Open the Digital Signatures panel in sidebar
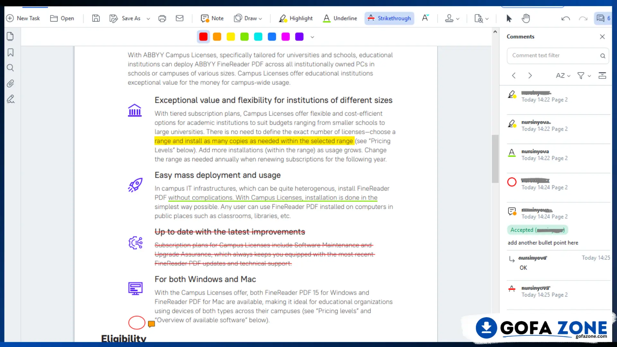The image size is (617, 347). pyautogui.click(x=11, y=99)
